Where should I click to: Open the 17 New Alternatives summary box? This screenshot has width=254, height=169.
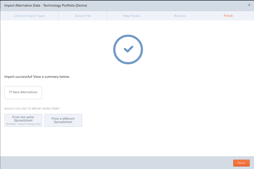click(x=23, y=92)
